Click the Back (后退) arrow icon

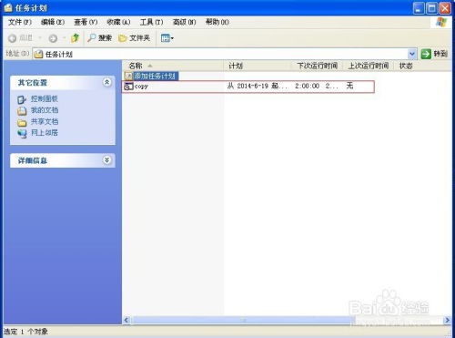13,38
